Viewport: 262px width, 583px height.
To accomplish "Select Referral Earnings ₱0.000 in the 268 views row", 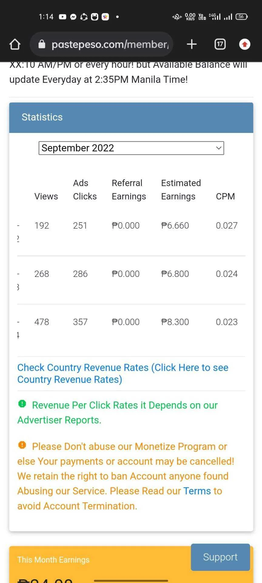I will 126,274.
